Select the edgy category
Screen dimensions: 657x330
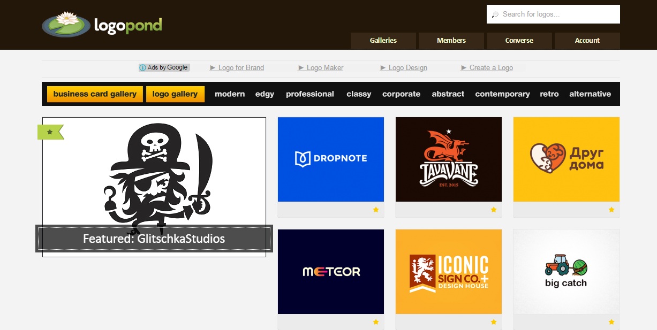265,94
